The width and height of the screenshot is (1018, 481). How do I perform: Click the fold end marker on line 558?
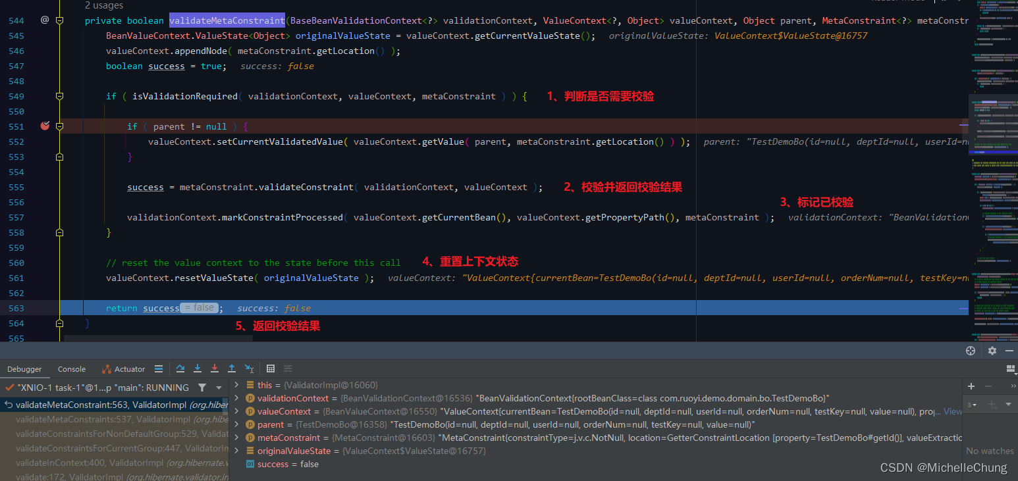[60, 232]
